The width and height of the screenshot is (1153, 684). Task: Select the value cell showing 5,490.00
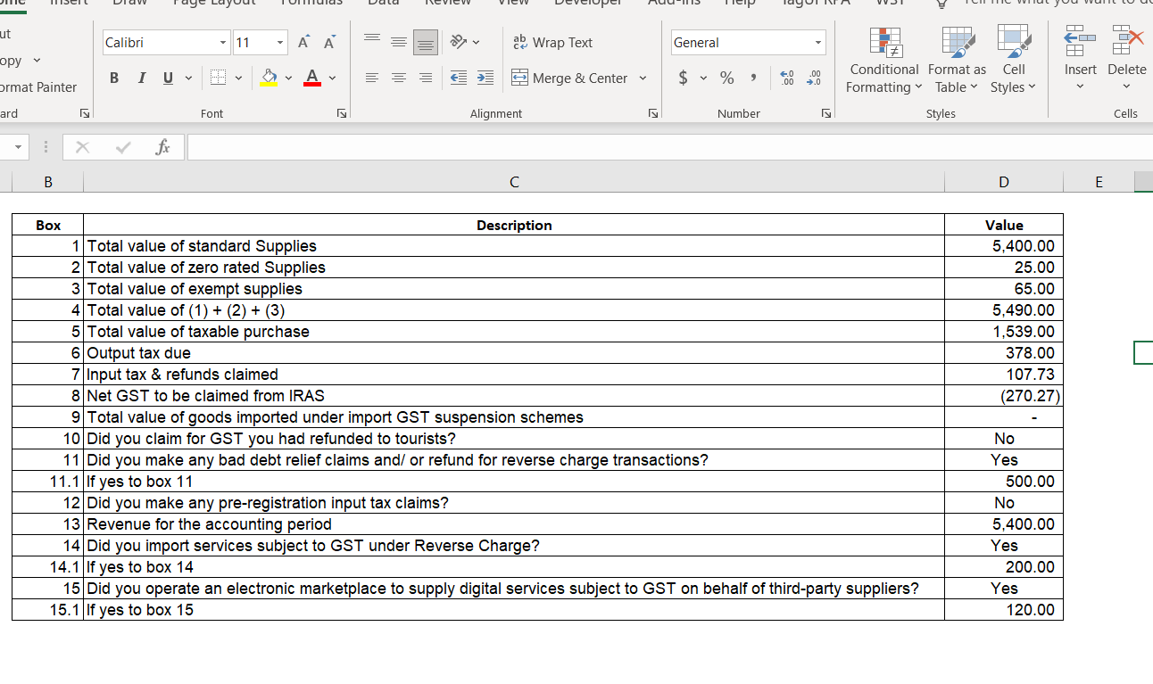click(x=1004, y=310)
